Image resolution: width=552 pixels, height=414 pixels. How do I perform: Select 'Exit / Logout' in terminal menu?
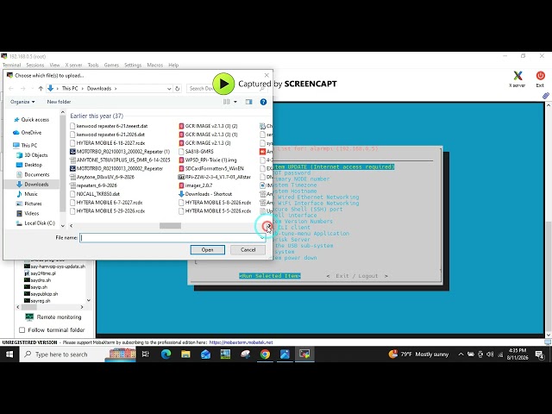click(x=357, y=276)
